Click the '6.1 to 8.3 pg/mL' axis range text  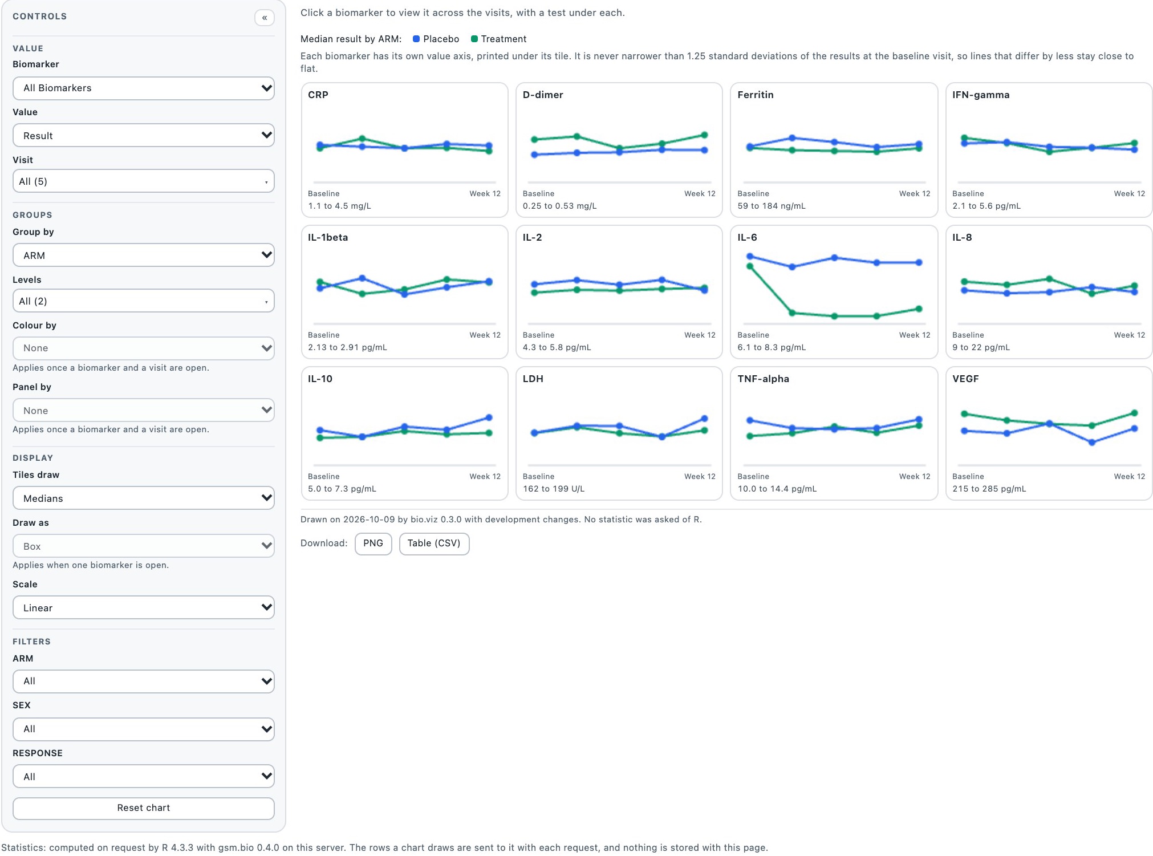coord(772,347)
